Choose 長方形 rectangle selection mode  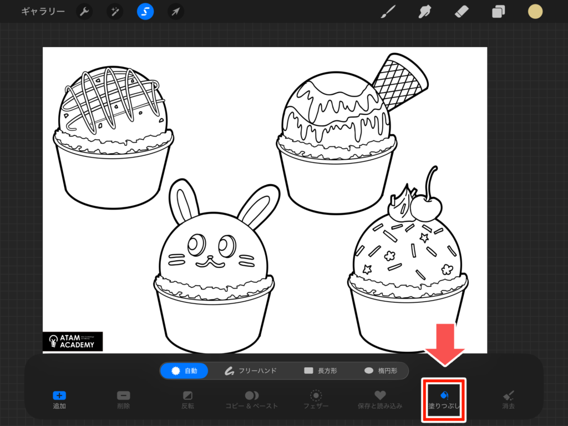click(x=321, y=371)
